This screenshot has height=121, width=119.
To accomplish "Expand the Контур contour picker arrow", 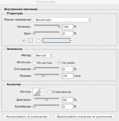I will [x=42, y=92].
